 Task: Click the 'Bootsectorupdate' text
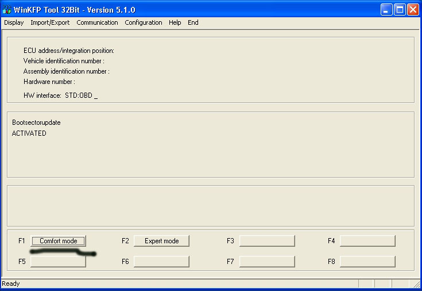pyautogui.click(x=36, y=122)
